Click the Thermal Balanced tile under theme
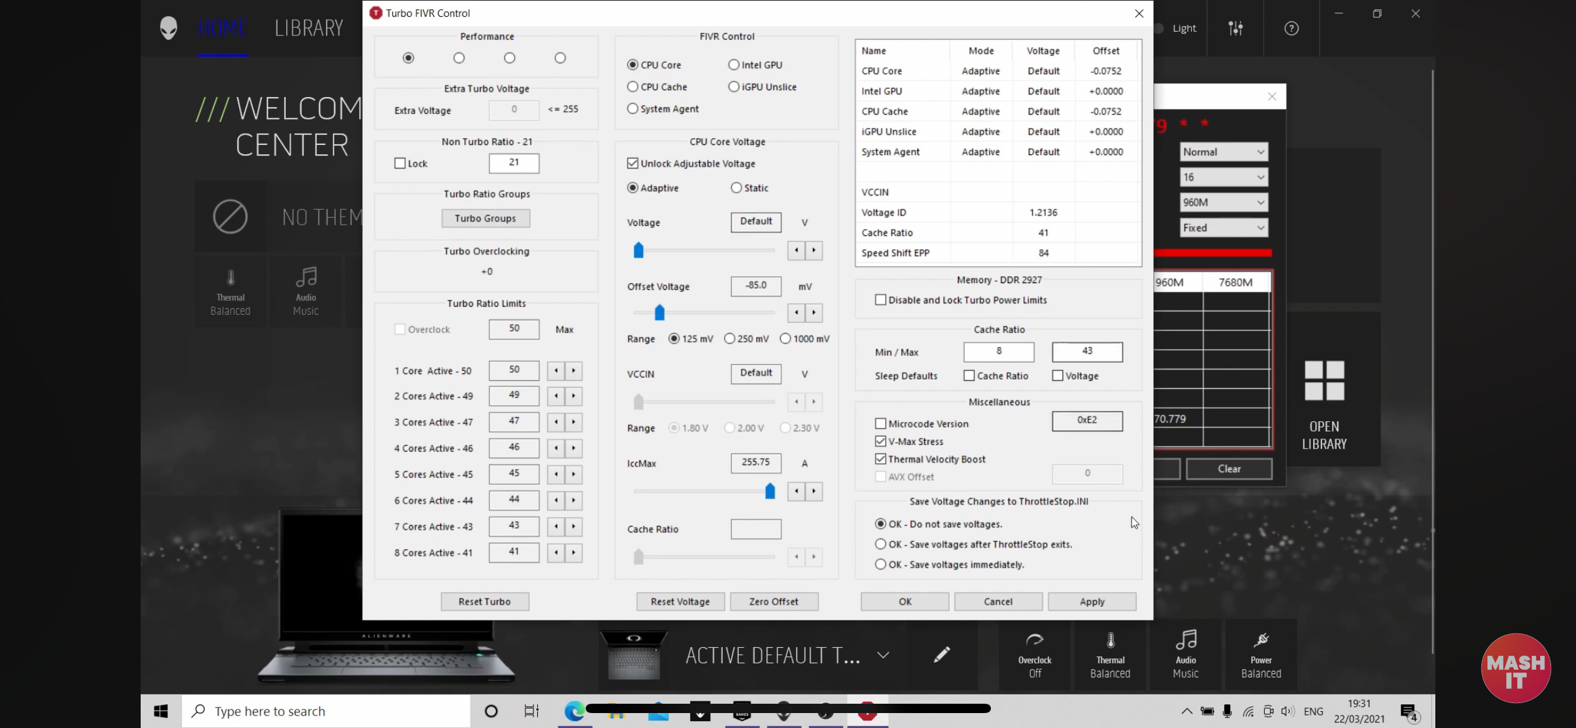 coord(230,292)
